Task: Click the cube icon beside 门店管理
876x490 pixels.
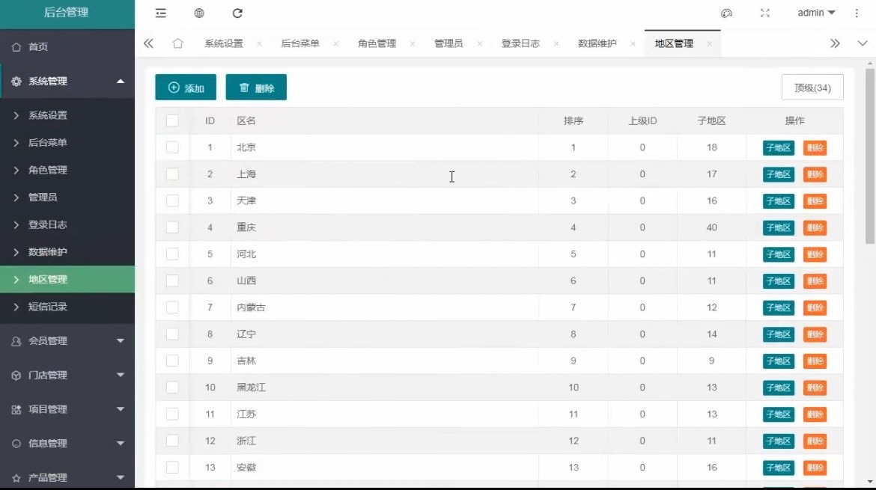Action: [x=16, y=375]
